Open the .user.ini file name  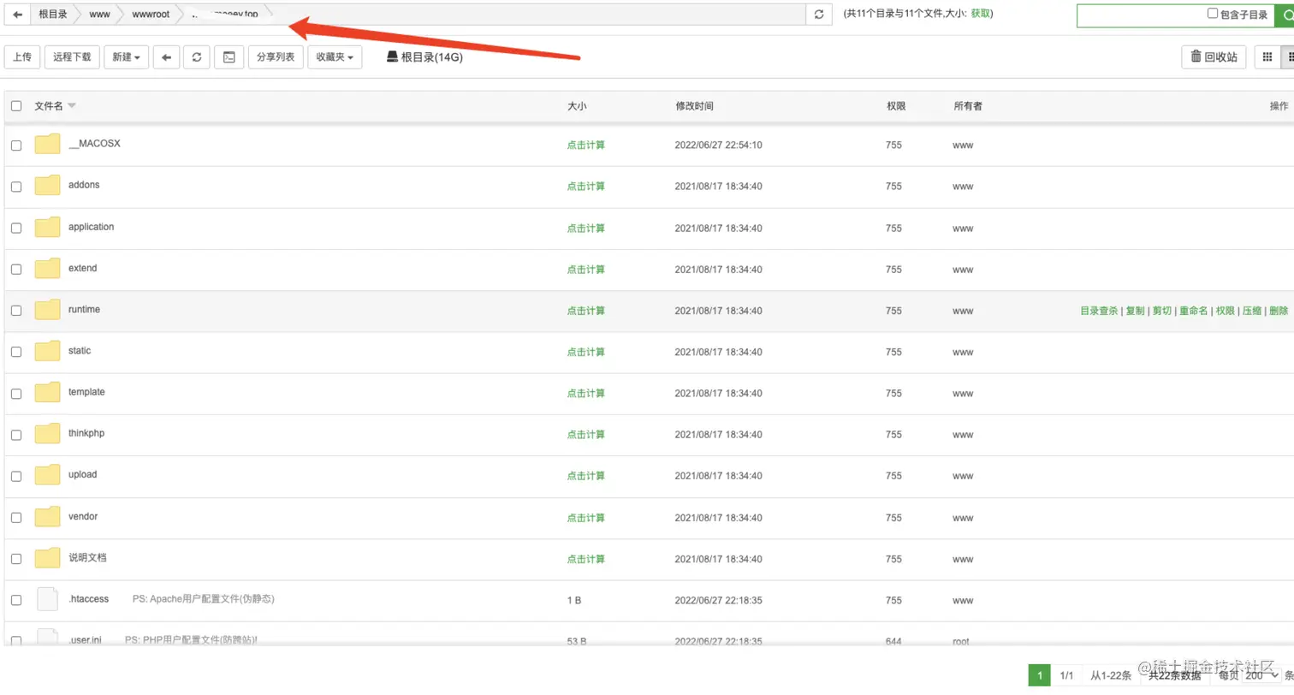tap(85, 640)
